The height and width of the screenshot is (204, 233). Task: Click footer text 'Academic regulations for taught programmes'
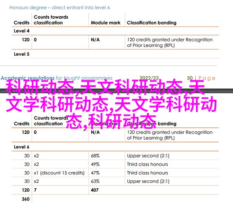coord(56,78)
